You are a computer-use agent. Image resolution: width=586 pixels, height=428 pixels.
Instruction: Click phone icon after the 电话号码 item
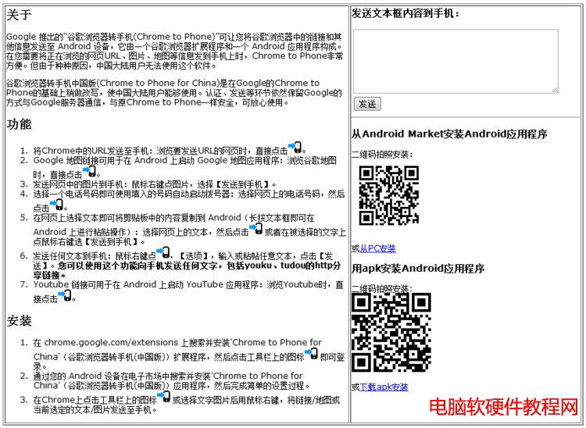click(57, 205)
